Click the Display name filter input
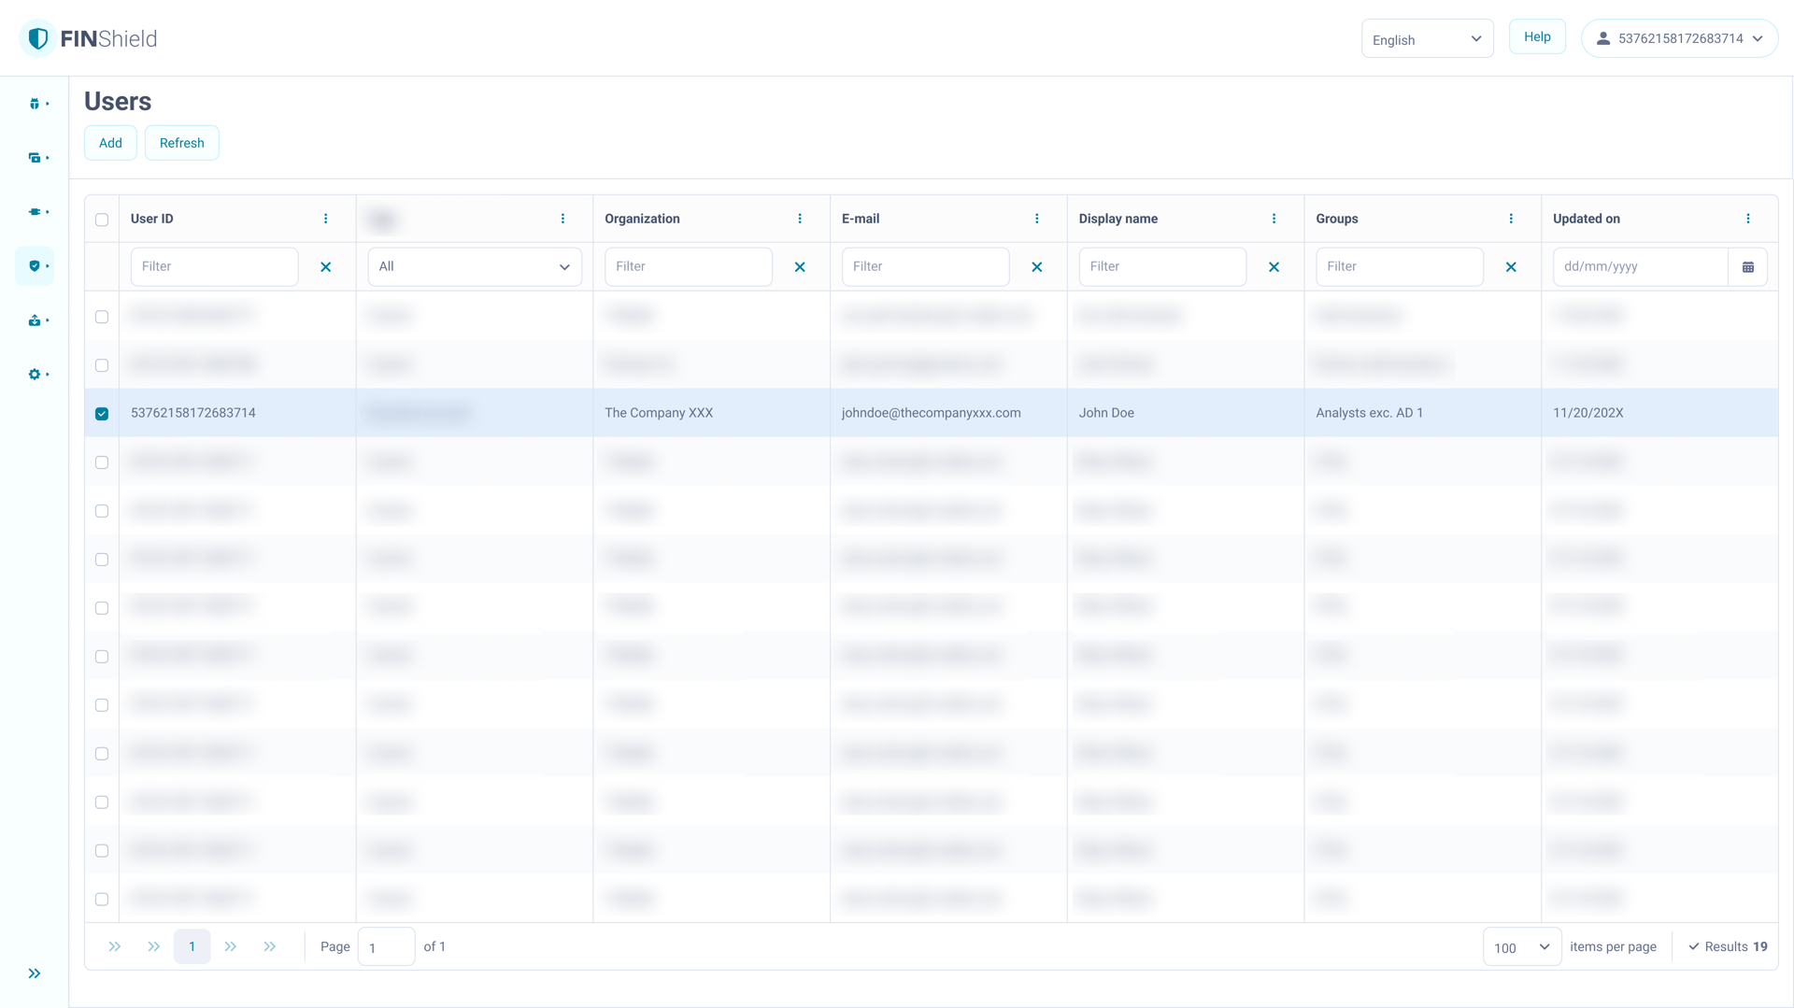The width and height of the screenshot is (1794, 1008). click(x=1161, y=267)
